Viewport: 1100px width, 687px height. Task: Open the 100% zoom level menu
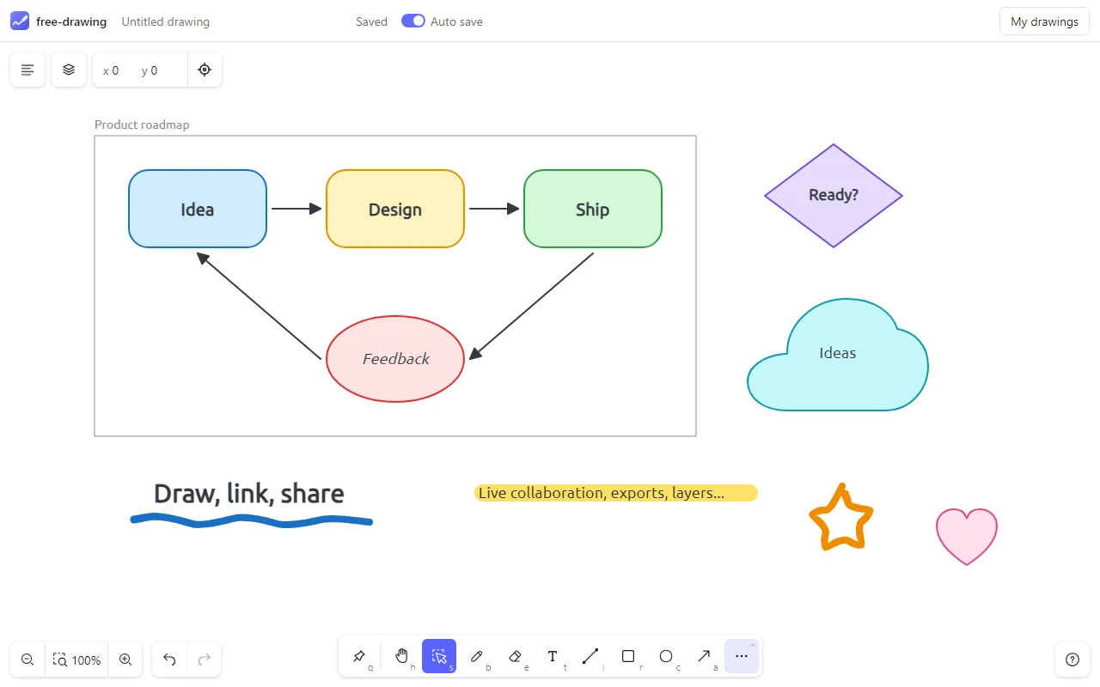(77, 660)
